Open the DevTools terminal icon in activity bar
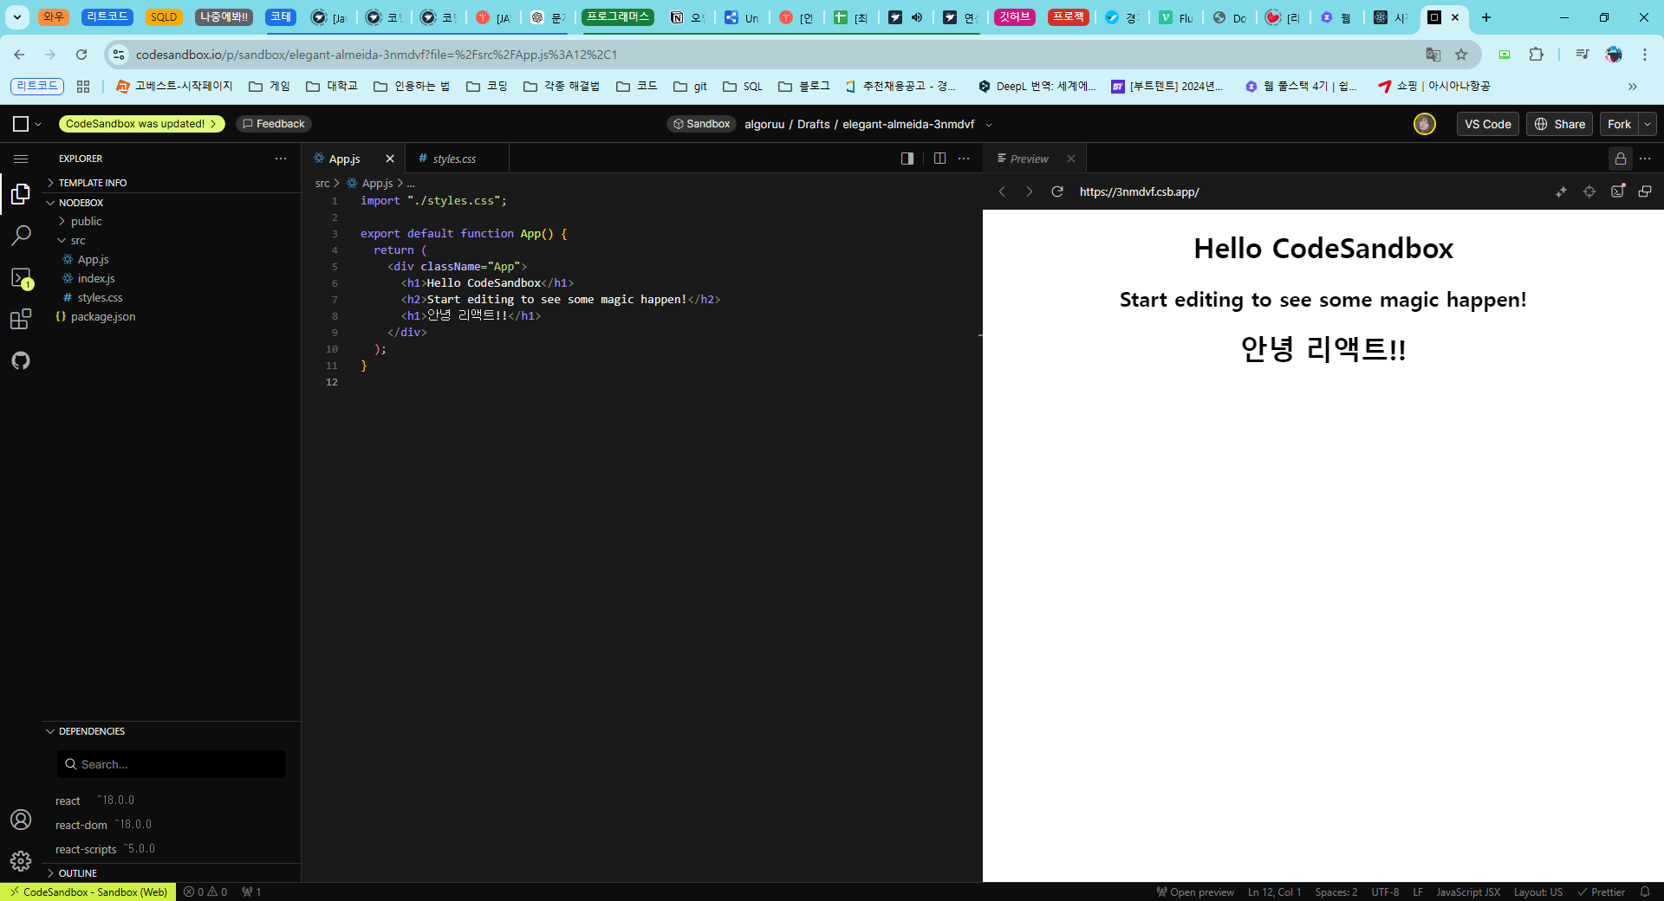The width and height of the screenshot is (1664, 901). click(21, 277)
